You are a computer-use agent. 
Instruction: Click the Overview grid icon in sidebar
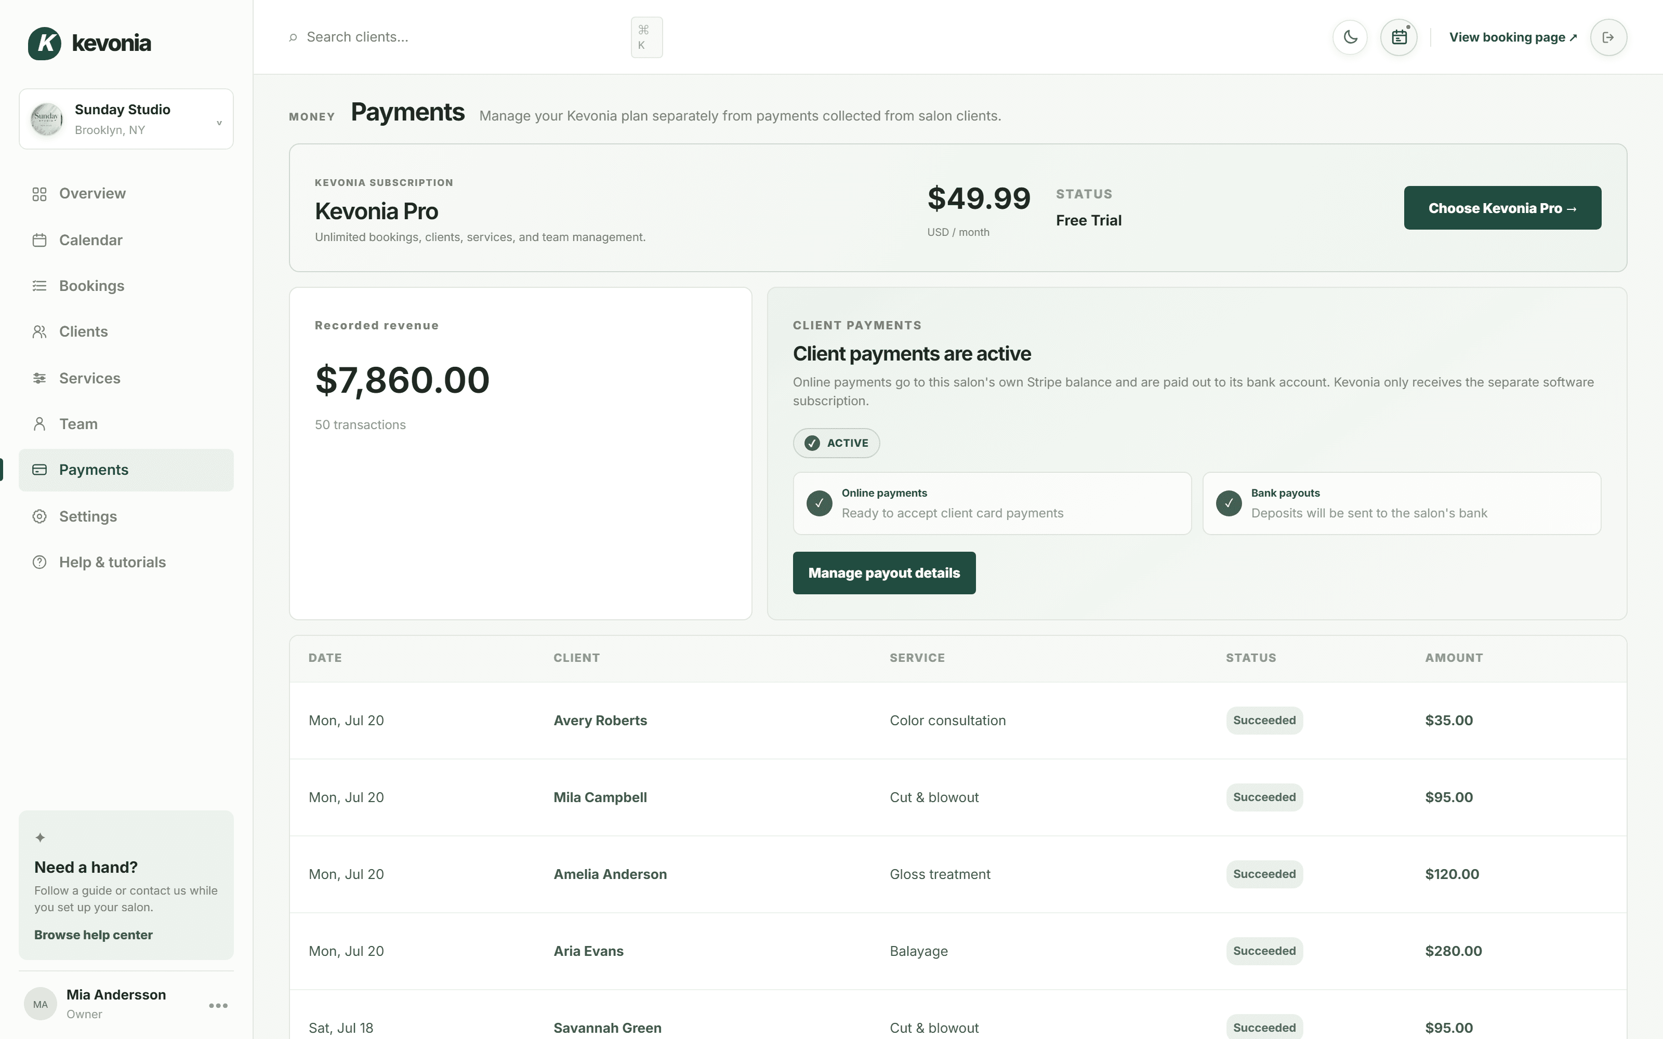click(39, 194)
